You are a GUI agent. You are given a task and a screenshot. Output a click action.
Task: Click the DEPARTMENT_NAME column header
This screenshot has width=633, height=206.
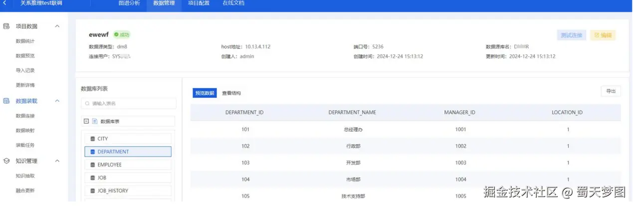(352, 112)
